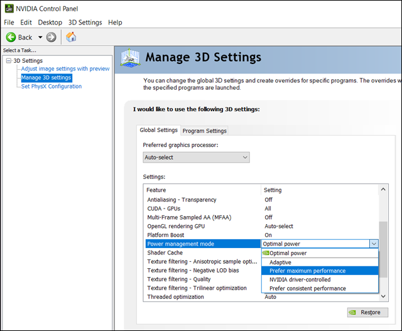The width and height of the screenshot is (402, 331).
Task: Click the Forward arrow icon
Action: [x=51, y=38]
